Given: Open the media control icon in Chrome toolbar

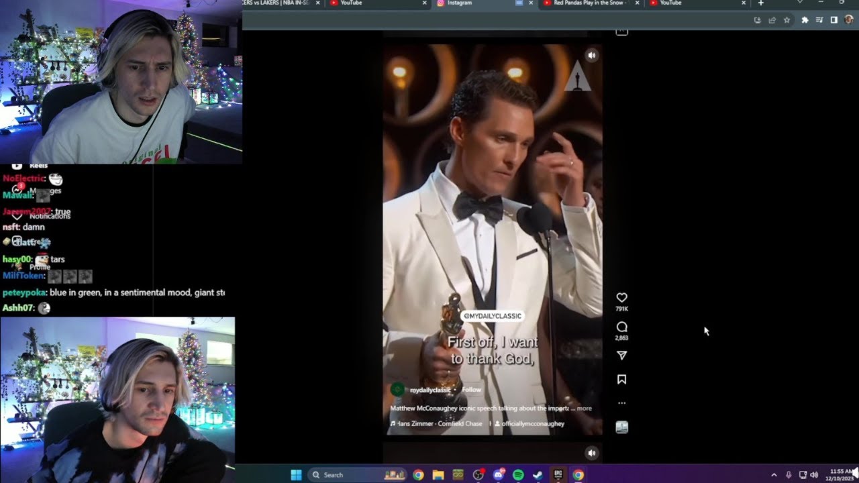Looking at the screenshot, I should click(819, 20).
